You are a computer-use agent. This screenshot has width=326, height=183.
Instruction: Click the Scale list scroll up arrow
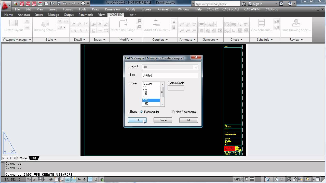162,84
